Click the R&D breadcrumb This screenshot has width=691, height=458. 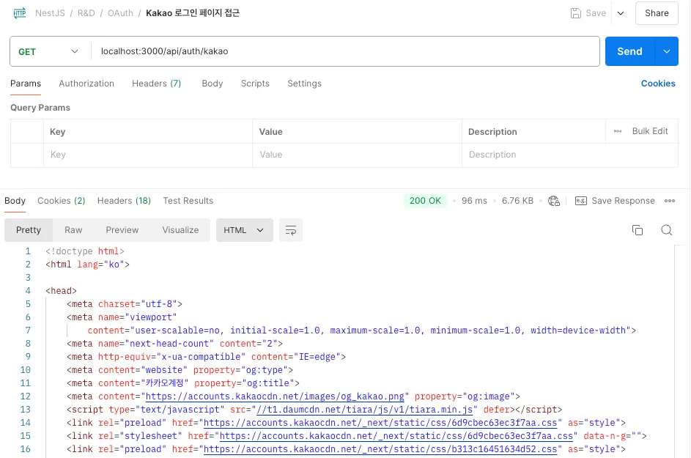pyautogui.click(x=86, y=12)
